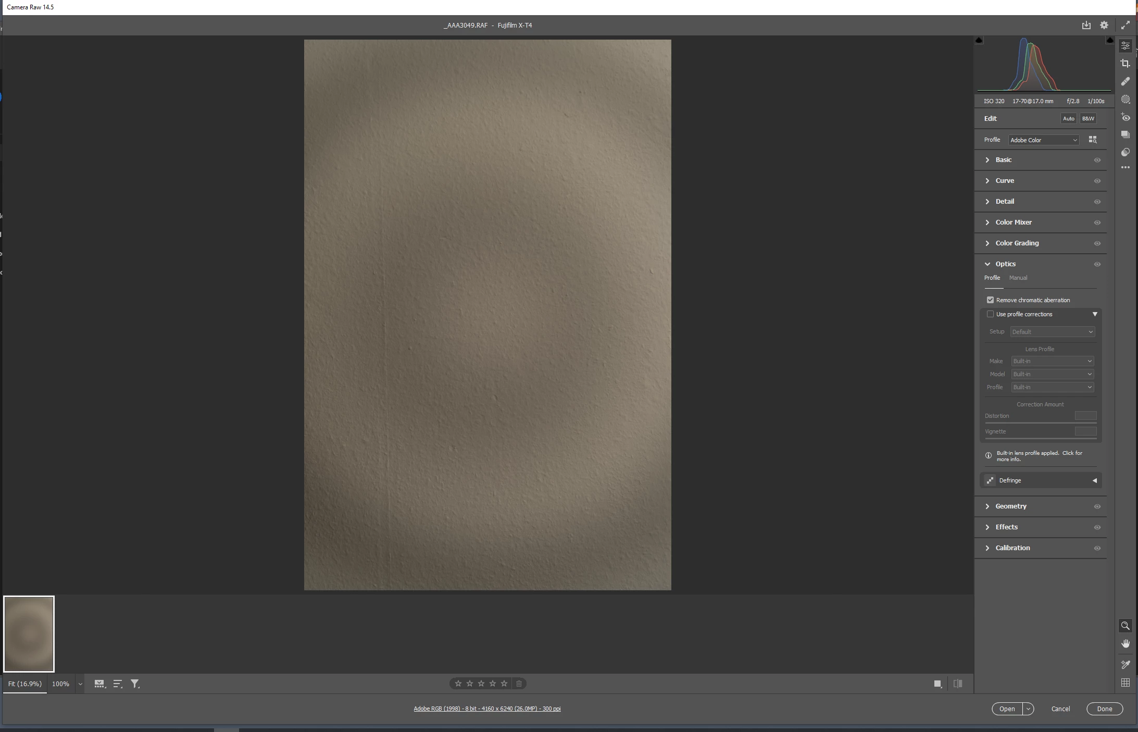Enable Use profile corrections checkbox

(x=990, y=314)
